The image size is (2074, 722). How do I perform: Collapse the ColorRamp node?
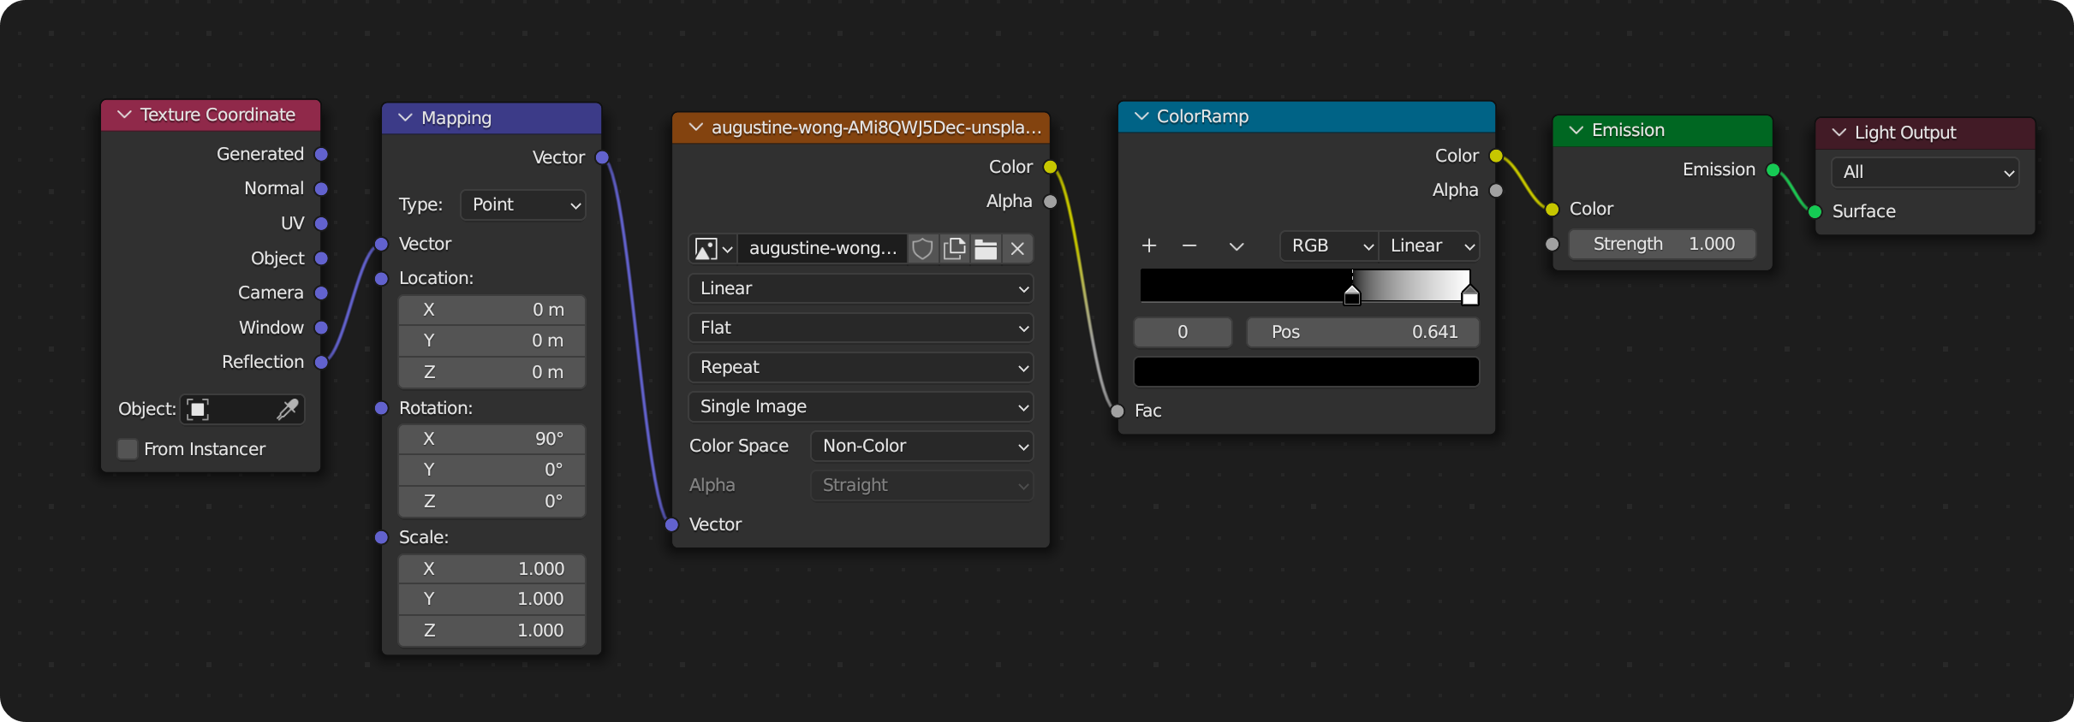(x=1141, y=116)
